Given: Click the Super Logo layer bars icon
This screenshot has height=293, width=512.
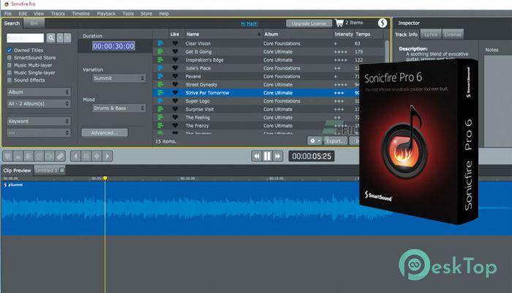Looking at the screenshot, I should tap(160, 101).
